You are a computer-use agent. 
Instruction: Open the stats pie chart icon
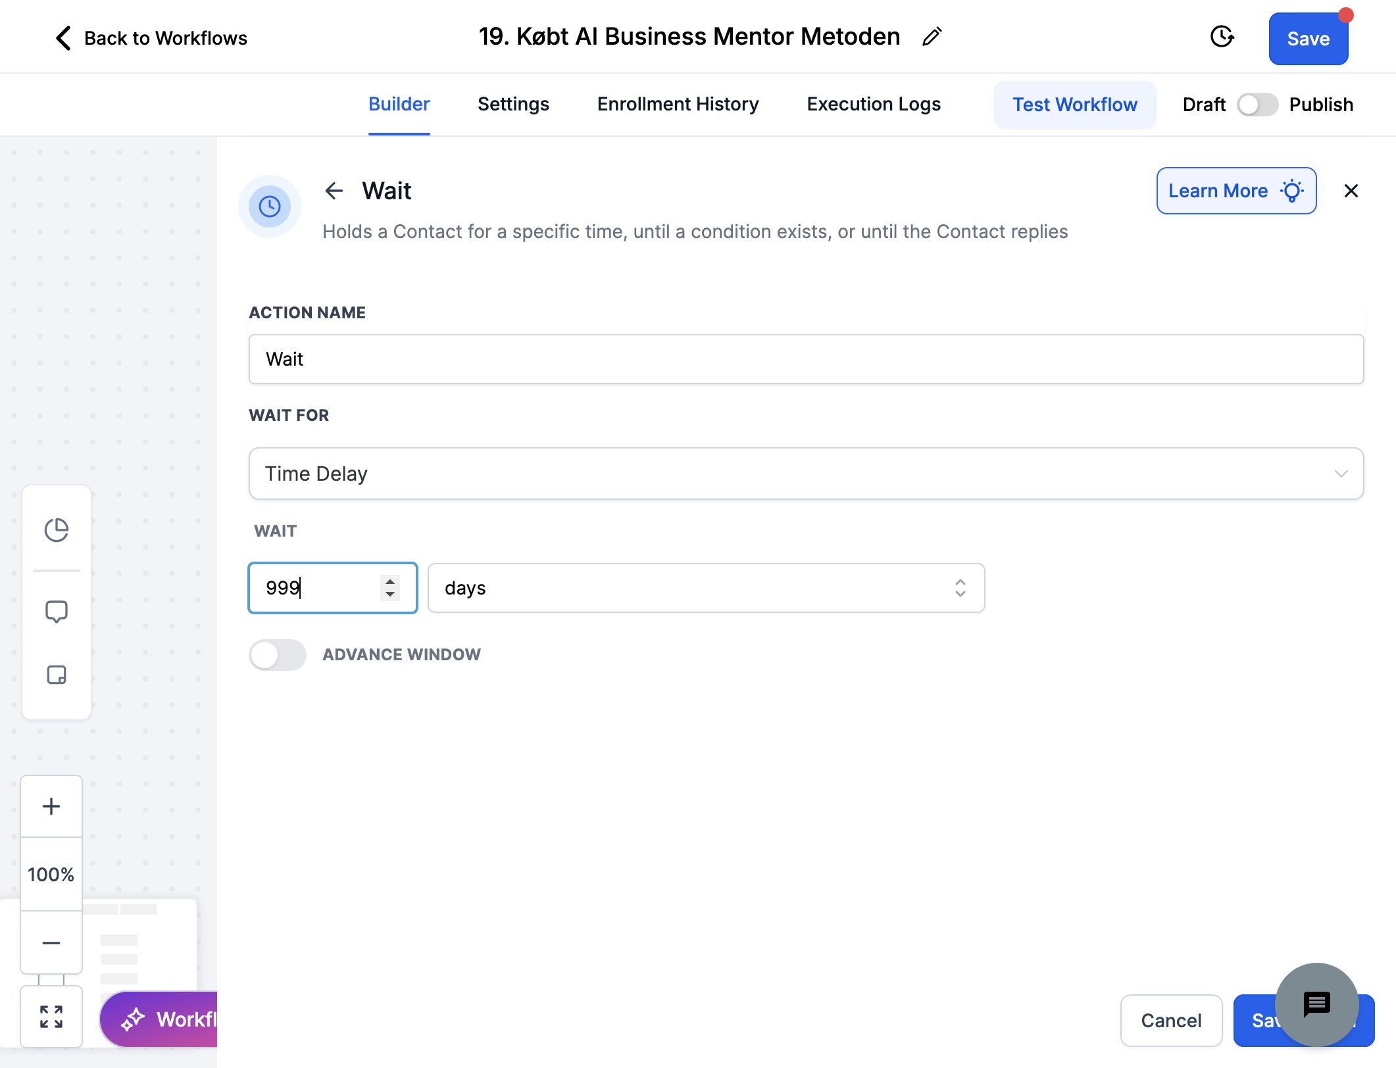(x=57, y=530)
